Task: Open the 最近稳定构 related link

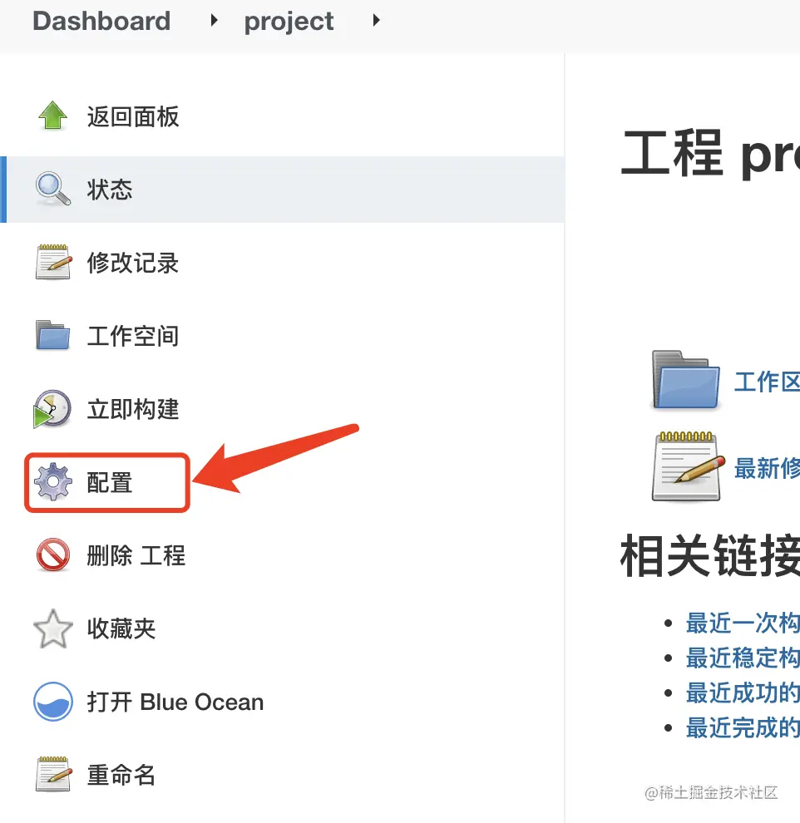Action: click(743, 658)
